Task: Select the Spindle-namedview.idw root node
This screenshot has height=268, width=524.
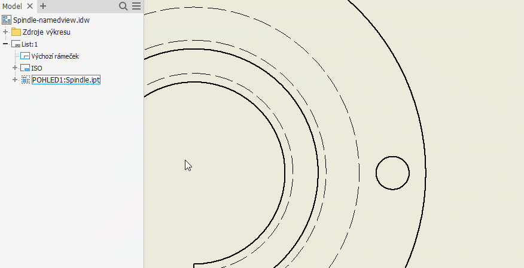Action: [x=51, y=20]
